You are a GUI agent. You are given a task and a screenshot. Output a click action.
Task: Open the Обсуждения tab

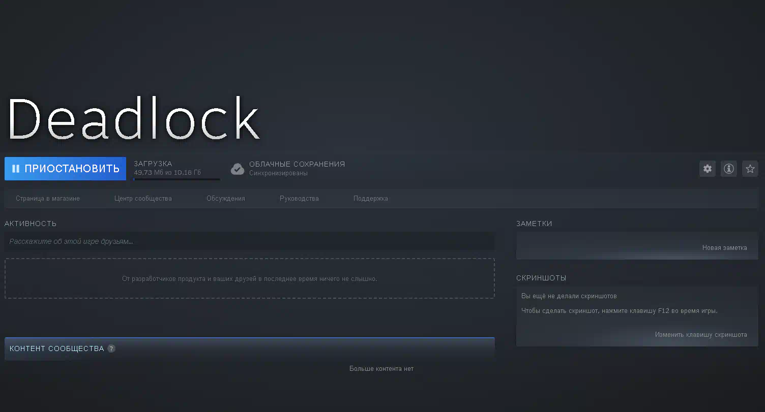(226, 199)
